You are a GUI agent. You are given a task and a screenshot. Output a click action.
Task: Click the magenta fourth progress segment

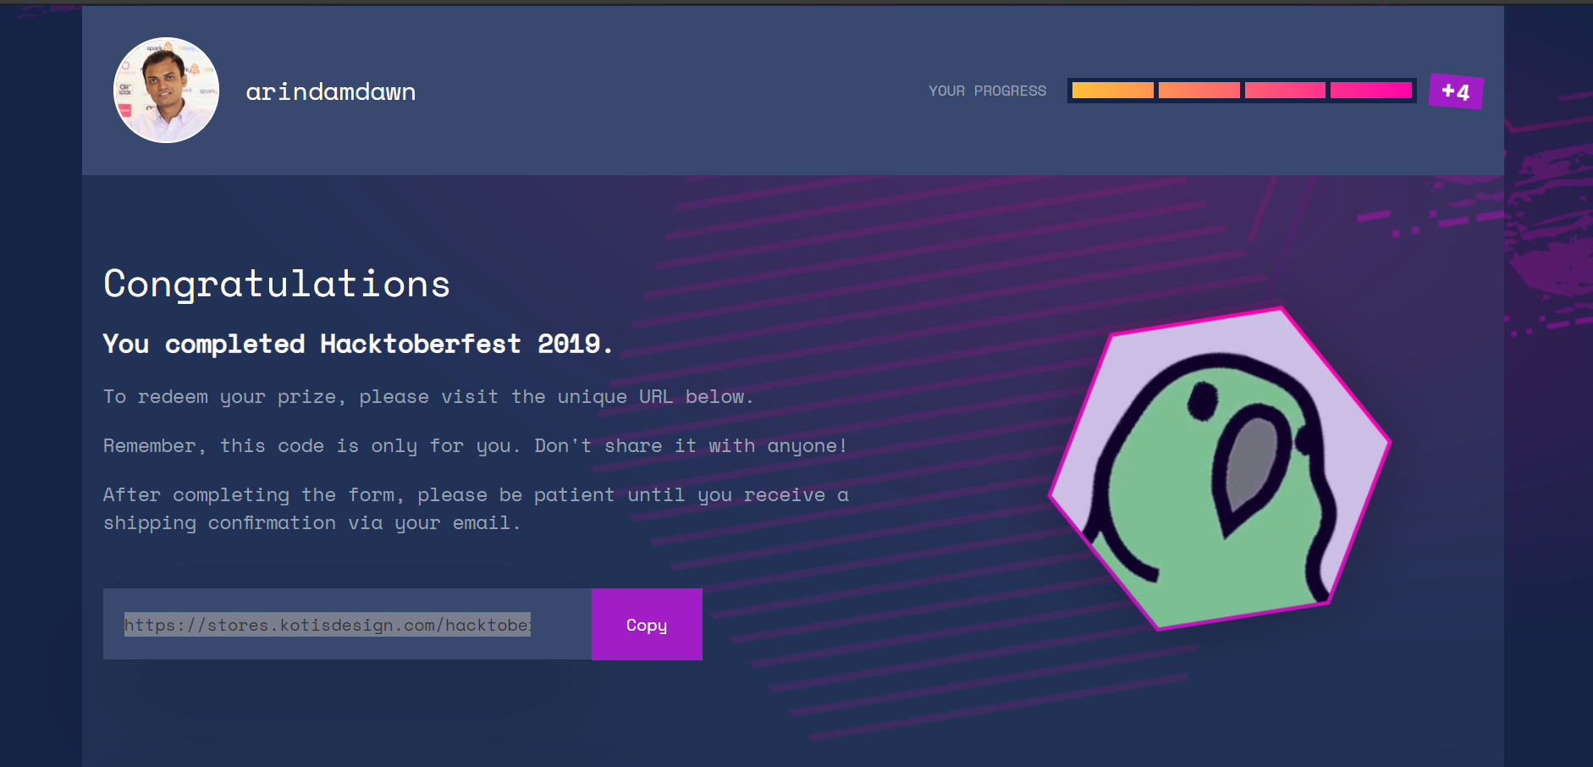point(1371,91)
